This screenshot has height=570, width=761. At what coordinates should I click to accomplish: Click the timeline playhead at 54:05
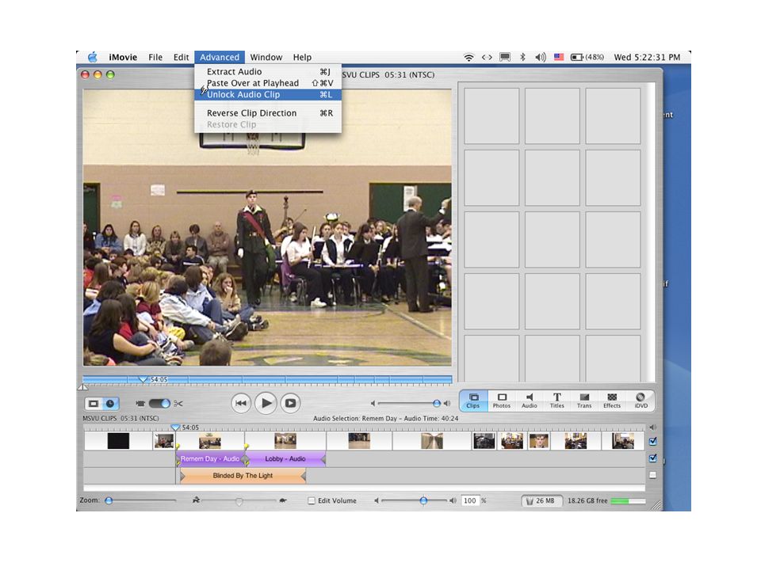pos(176,427)
